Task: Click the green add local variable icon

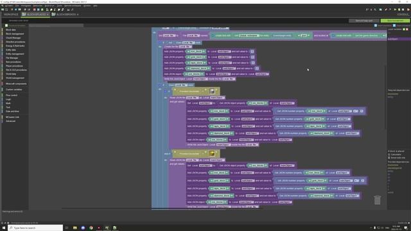Action: (404, 30)
